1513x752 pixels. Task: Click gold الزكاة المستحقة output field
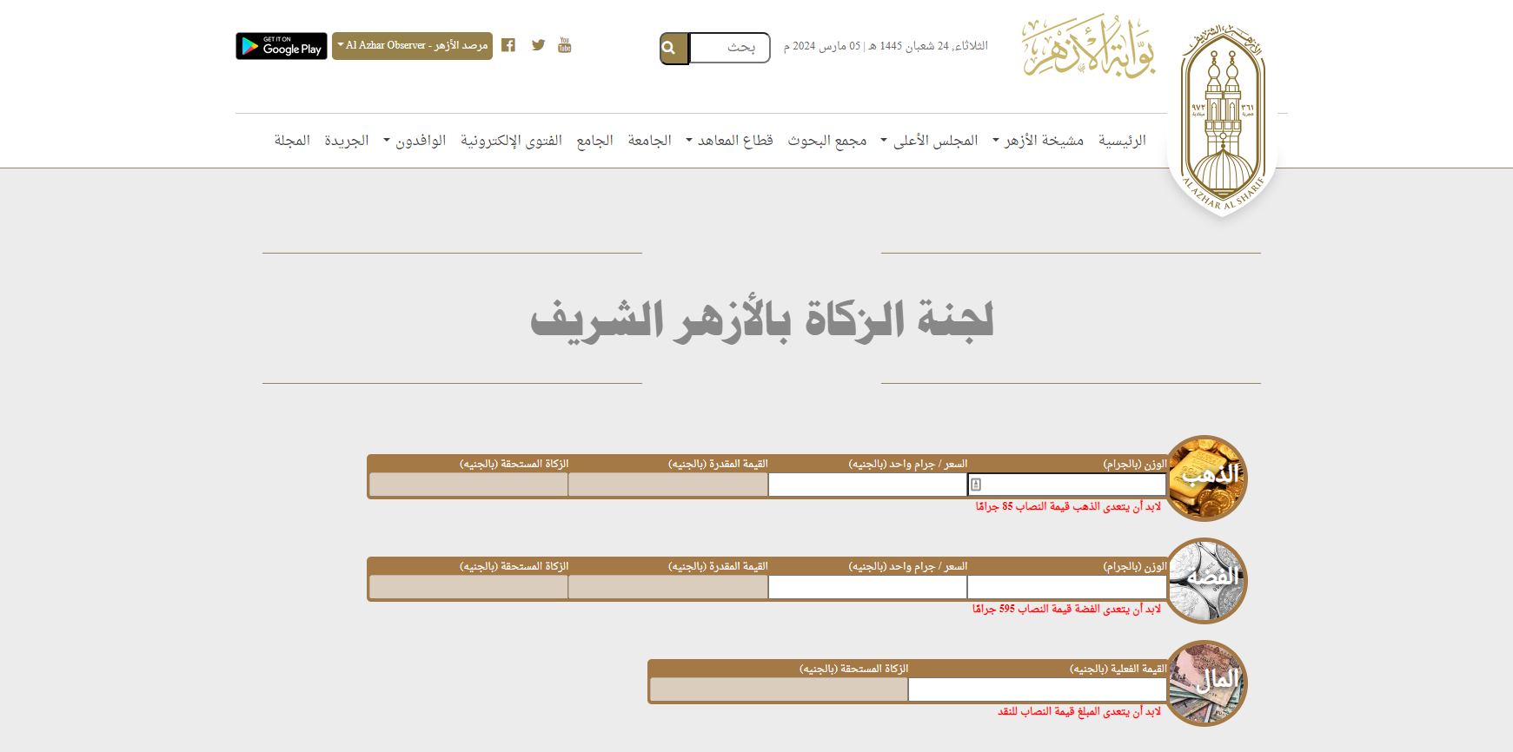point(468,485)
